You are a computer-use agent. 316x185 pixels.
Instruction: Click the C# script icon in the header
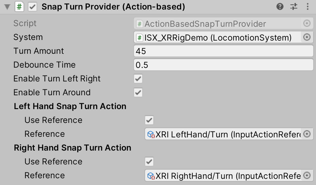(19, 6)
